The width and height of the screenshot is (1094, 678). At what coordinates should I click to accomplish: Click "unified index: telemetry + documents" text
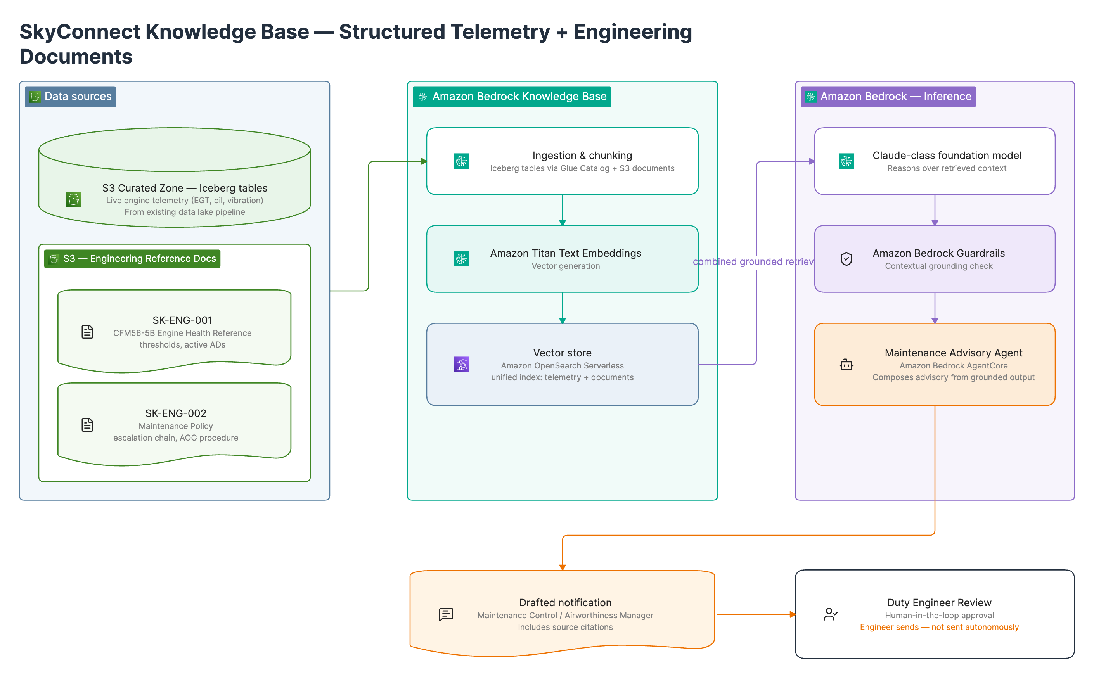562,377
